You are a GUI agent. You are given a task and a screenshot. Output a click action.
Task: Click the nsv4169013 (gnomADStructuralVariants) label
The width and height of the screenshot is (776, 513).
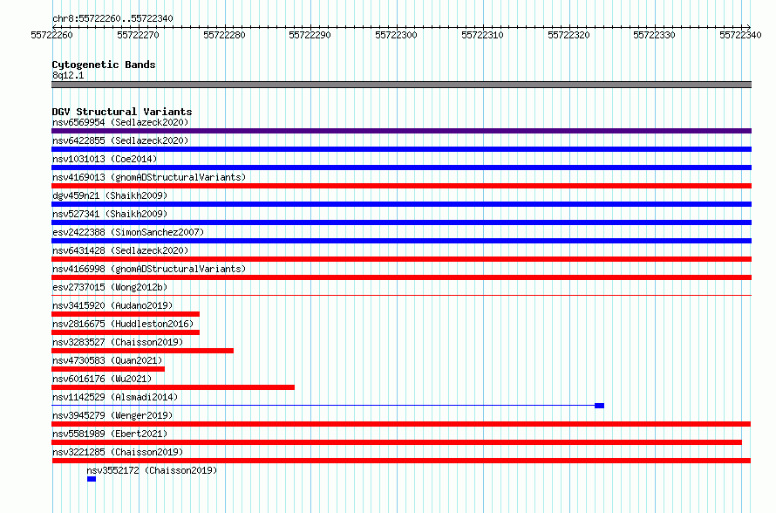[x=149, y=177]
